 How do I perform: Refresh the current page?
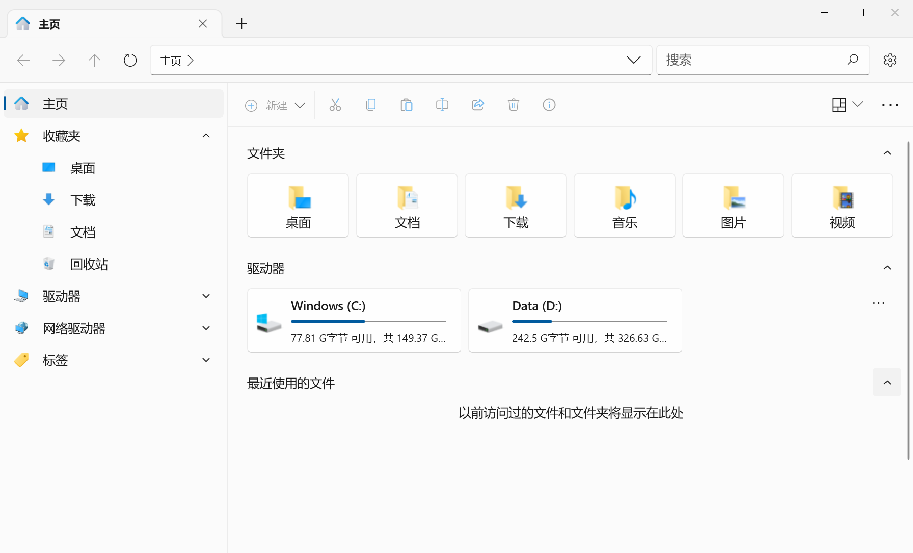[130, 61]
